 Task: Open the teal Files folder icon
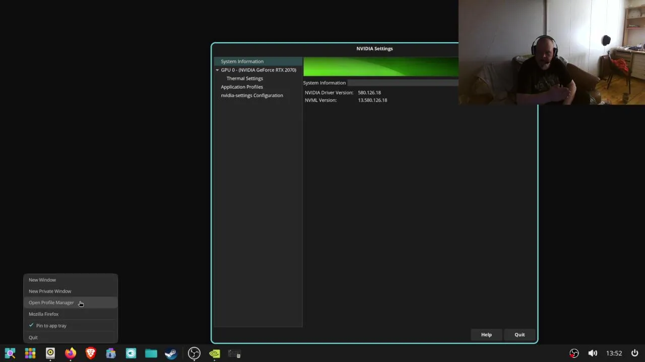coord(151,353)
